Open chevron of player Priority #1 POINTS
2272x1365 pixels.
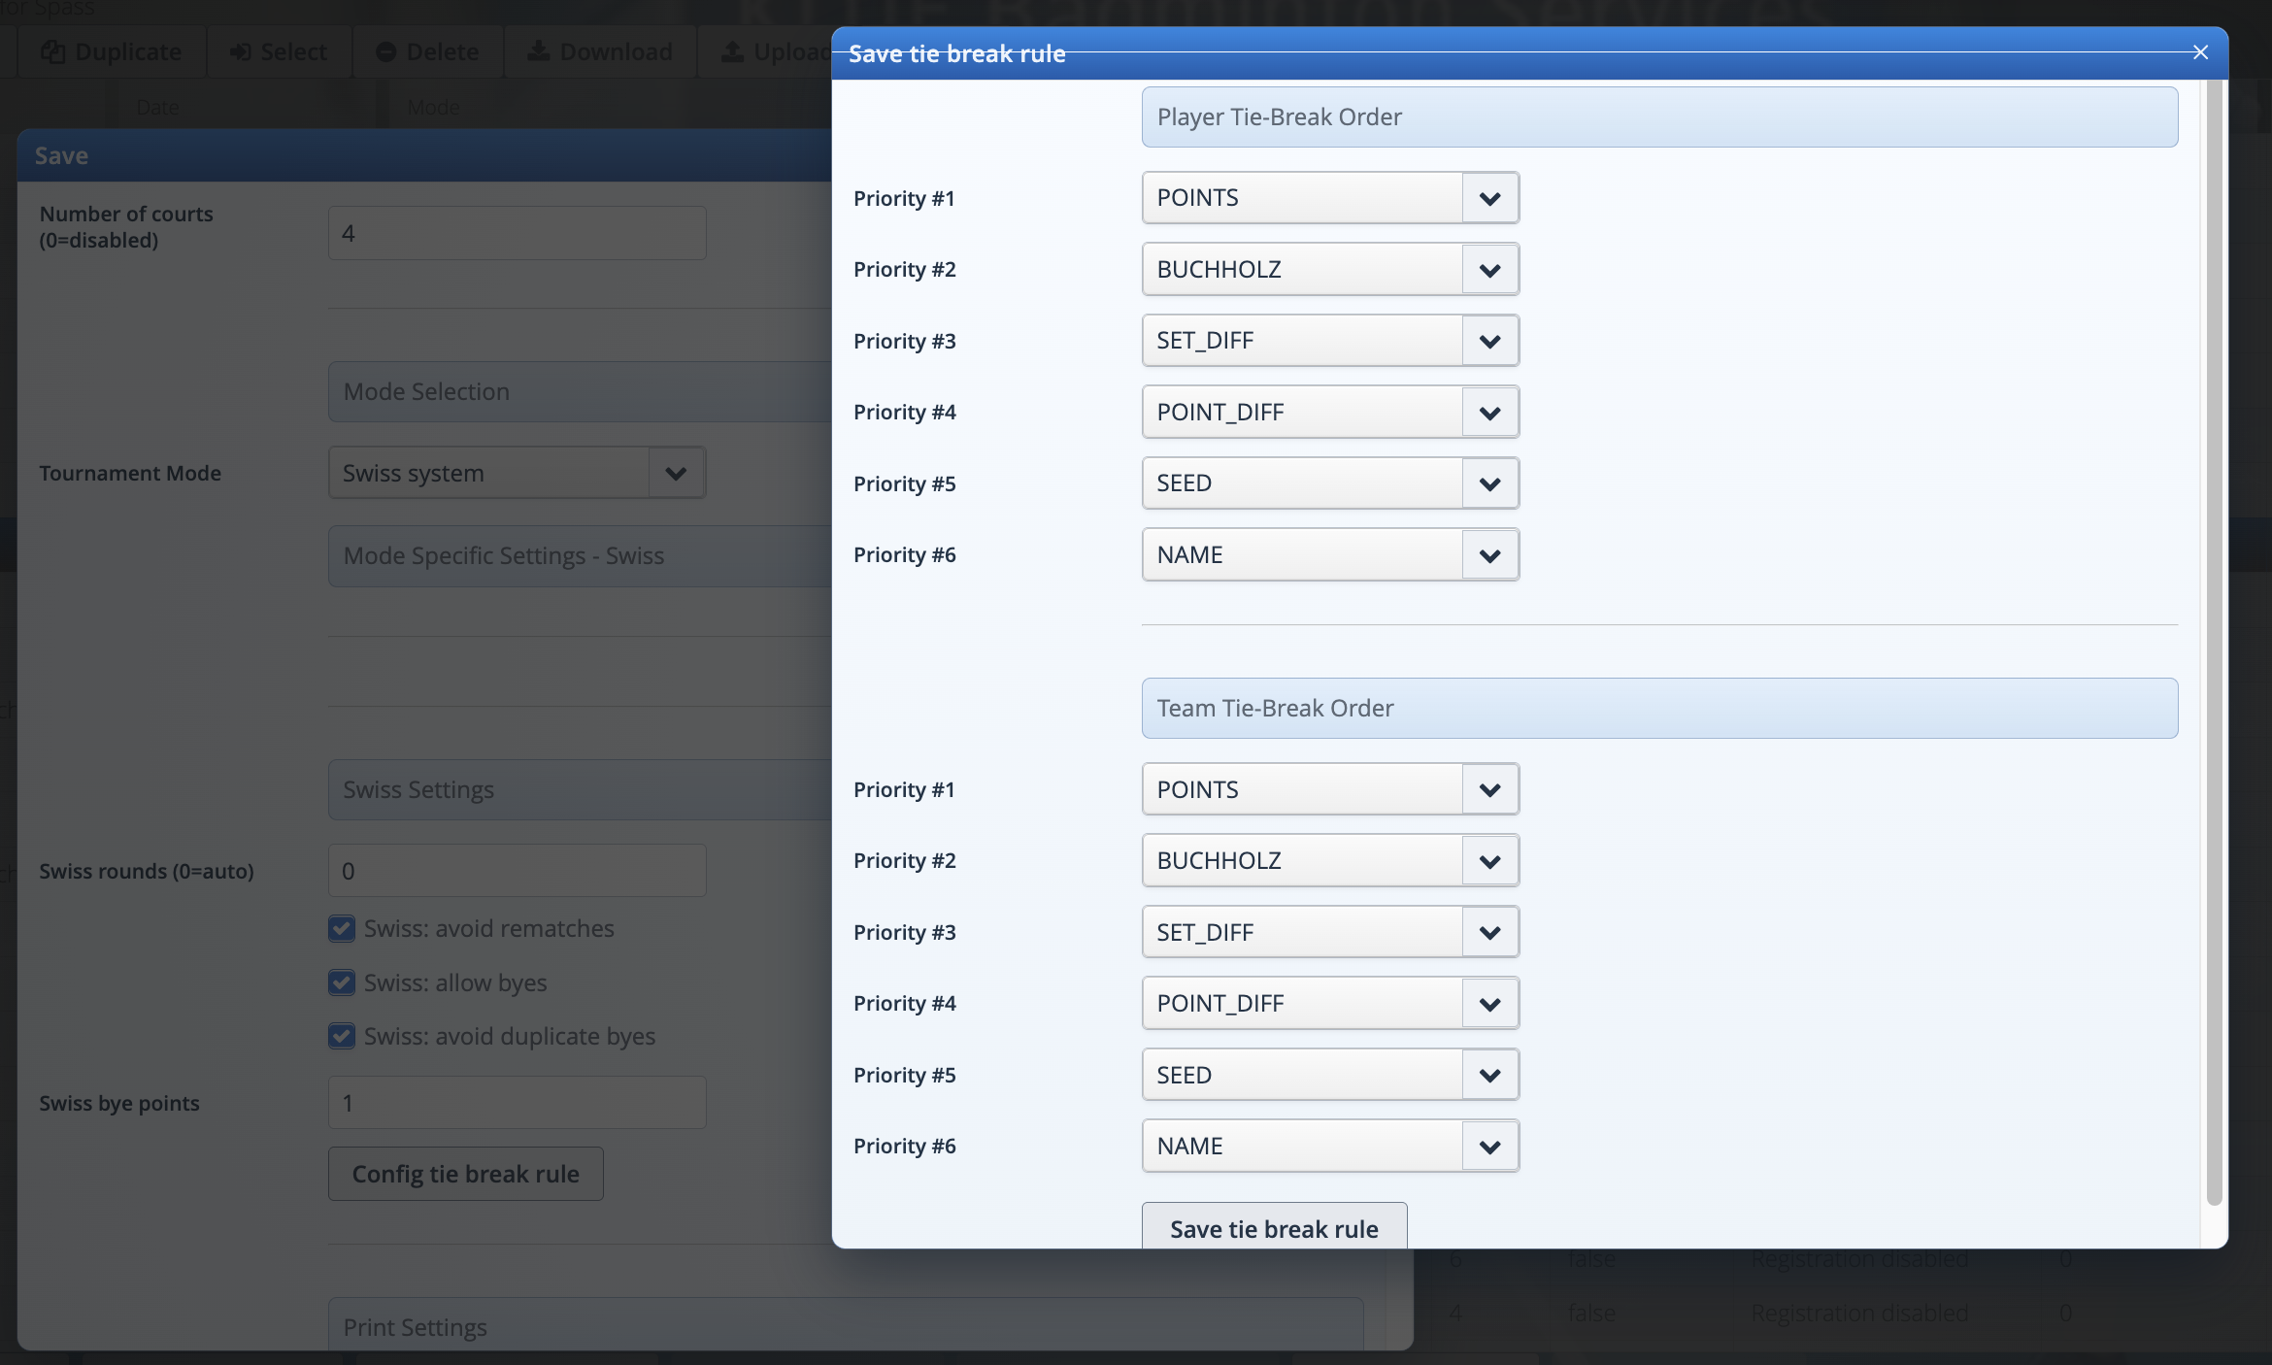1489,198
